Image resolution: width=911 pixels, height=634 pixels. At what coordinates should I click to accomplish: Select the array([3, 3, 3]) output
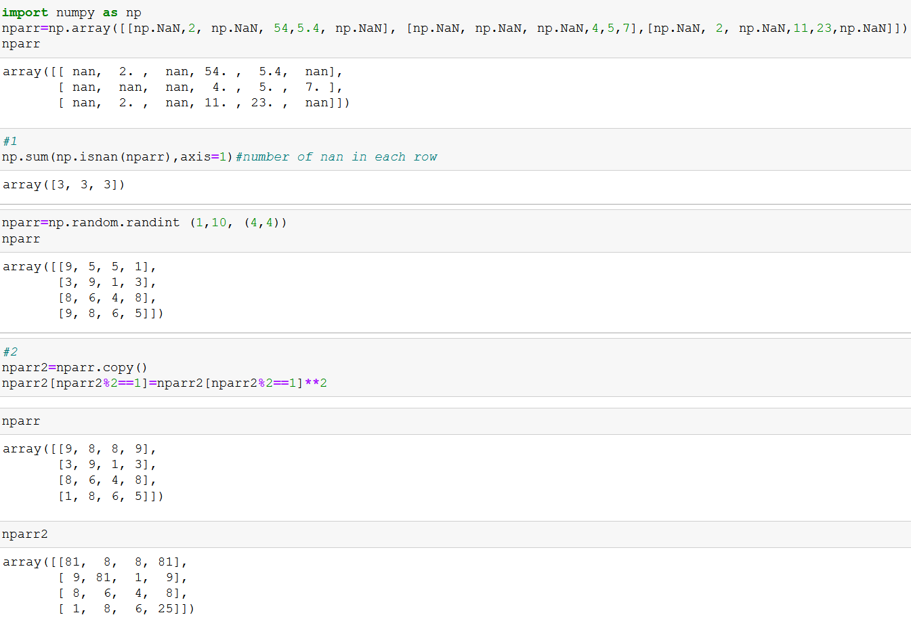pyautogui.click(x=64, y=185)
